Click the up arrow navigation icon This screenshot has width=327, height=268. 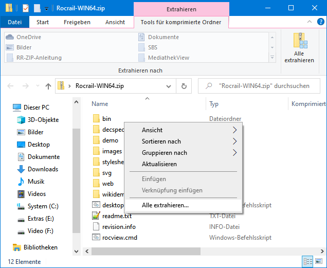48,86
